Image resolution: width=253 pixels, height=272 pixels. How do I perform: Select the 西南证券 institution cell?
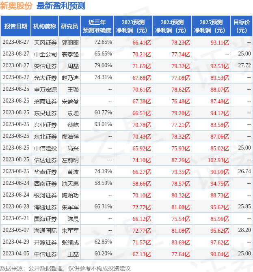coord(45,184)
